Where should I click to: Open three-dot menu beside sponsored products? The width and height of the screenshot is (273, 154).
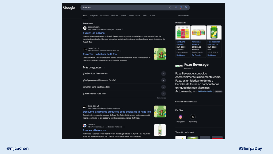click(188, 23)
